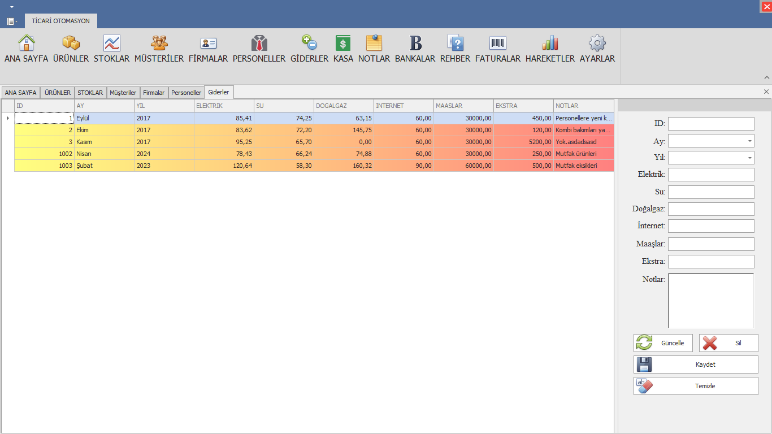
Task: Collapse the ribbon with the chevron
Action: point(767,78)
